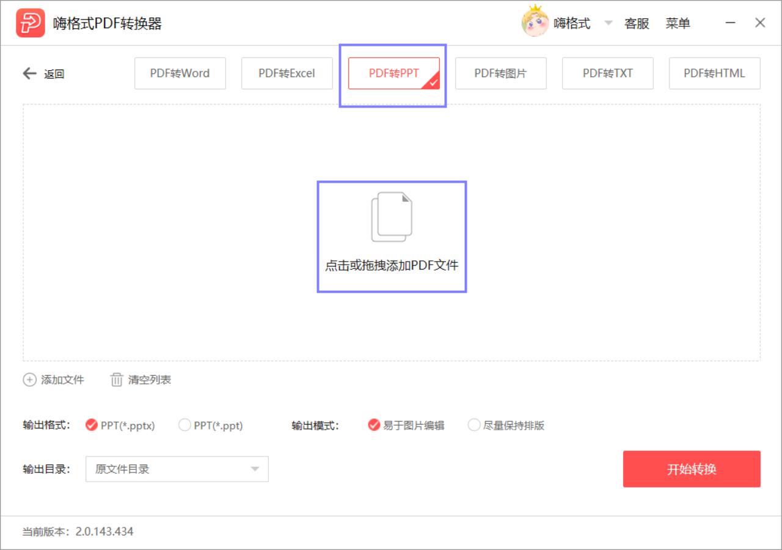Switch to the PDF转Excel tab
This screenshot has width=782, height=550.
pyautogui.click(x=287, y=73)
